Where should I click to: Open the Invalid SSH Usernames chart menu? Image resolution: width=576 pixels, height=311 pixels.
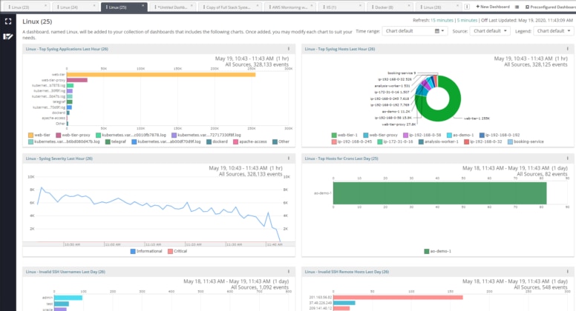[x=288, y=272]
